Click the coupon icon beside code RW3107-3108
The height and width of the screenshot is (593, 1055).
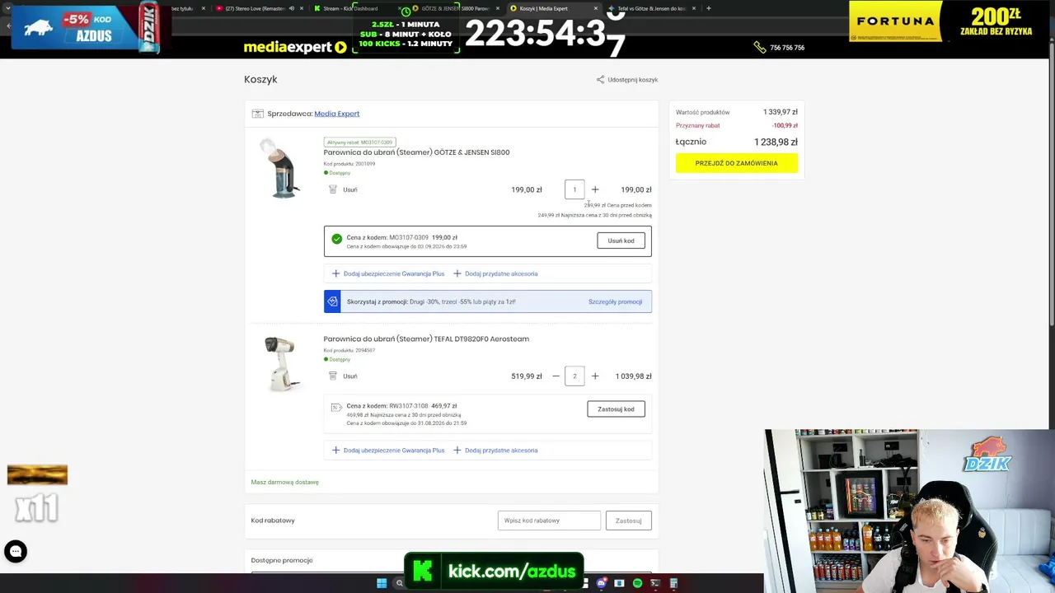click(336, 407)
